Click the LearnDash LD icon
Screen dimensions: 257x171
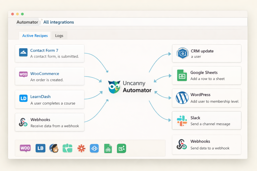[23, 98]
